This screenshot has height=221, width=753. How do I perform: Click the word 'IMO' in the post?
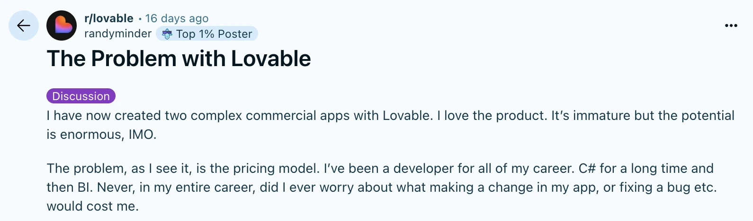(x=141, y=135)
